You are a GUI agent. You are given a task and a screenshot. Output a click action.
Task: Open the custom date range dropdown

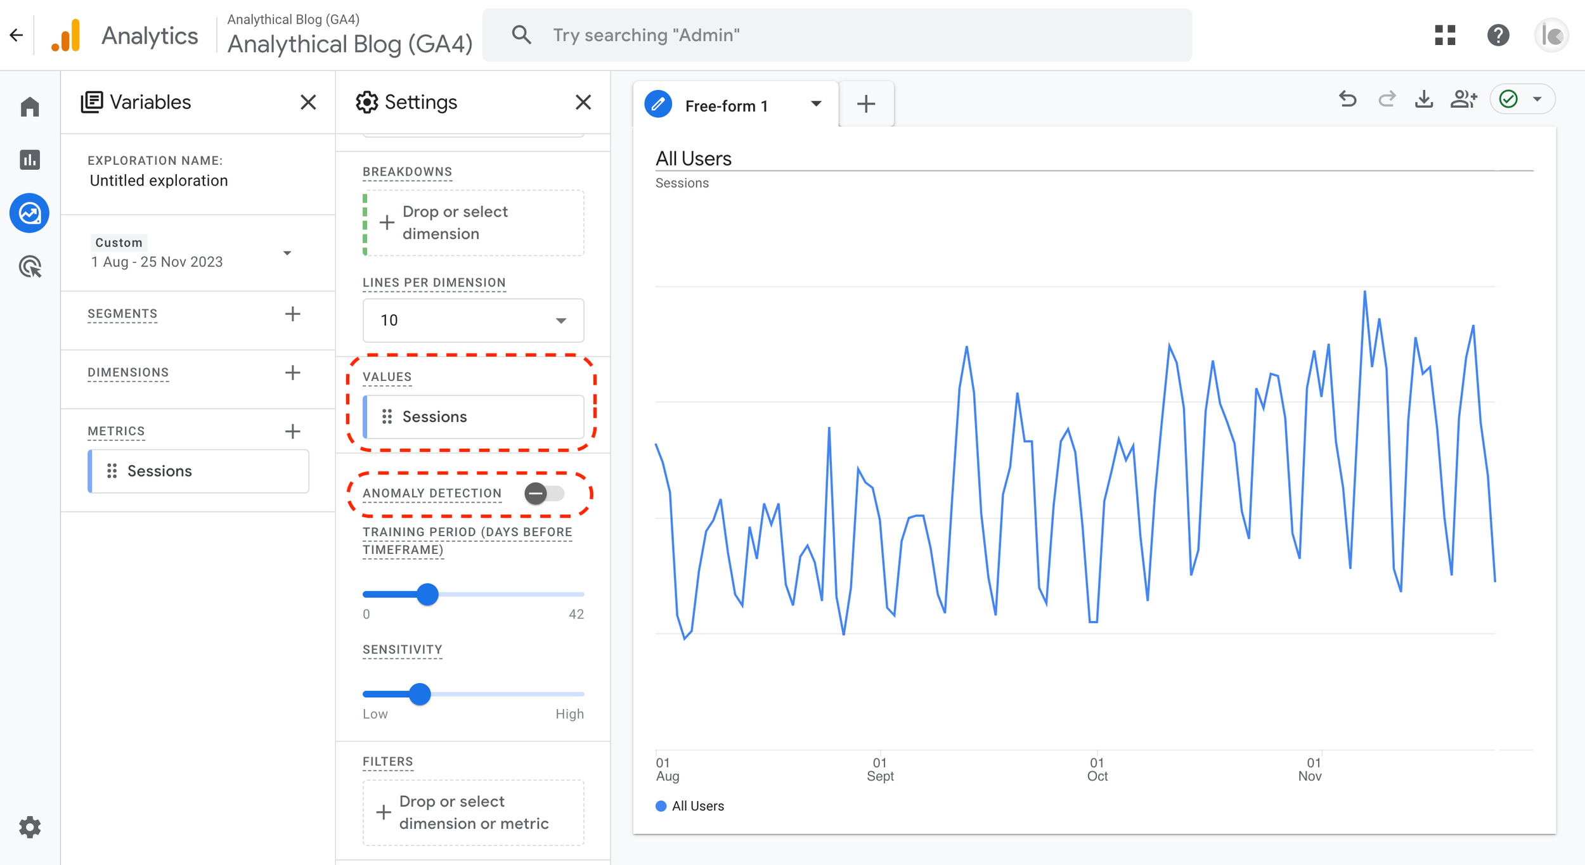[287, 253]
